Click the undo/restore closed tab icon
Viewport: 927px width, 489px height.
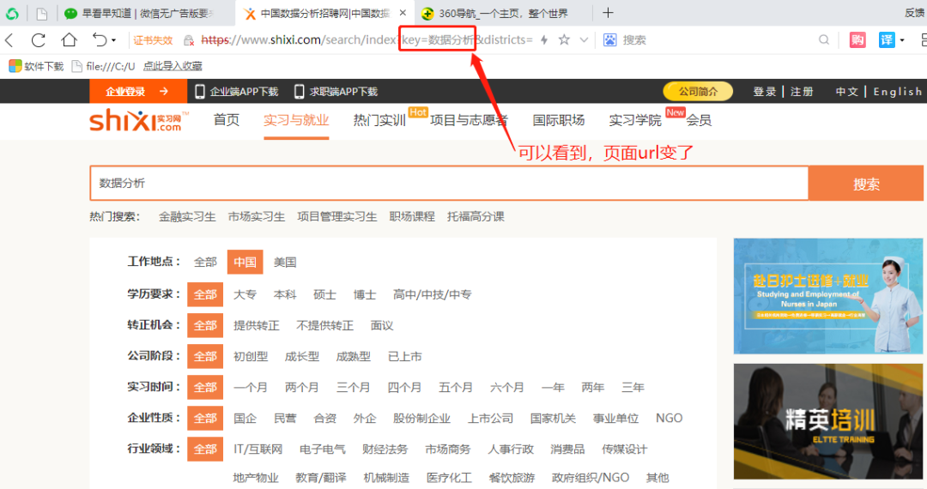click(100, 39)
